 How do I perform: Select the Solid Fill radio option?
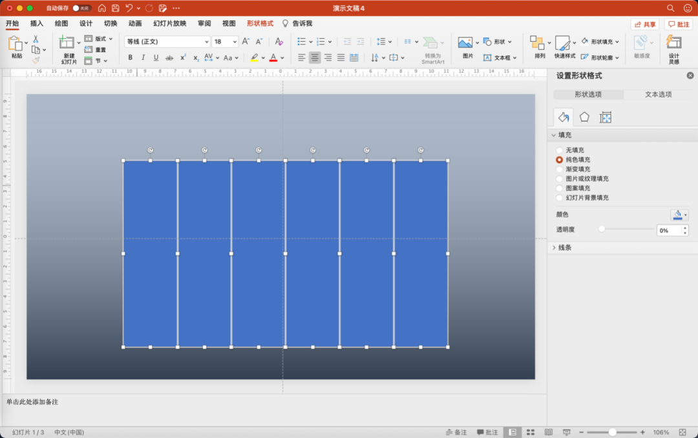pos(560,159)
